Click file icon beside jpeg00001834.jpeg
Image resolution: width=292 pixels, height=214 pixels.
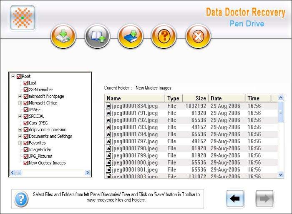[x=108, y=106]
